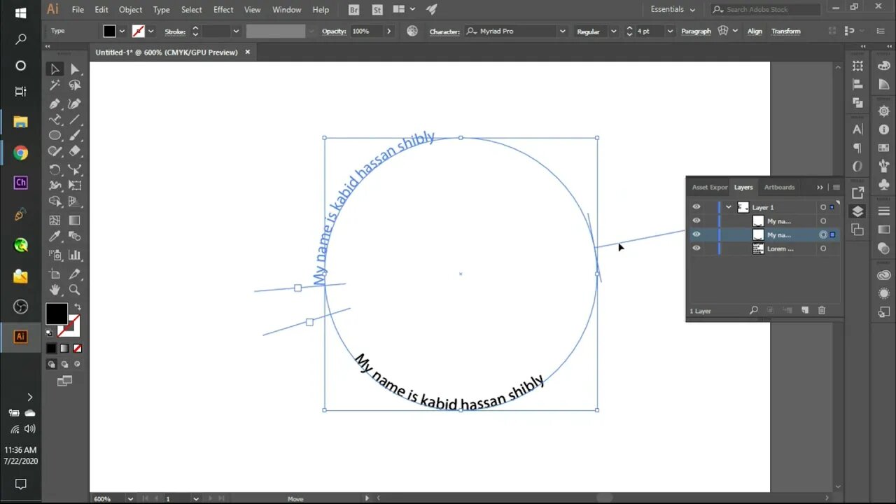Viewport: 896px width, 504px height.
Task: Open the font size dropdown
Action: point(670,31)
